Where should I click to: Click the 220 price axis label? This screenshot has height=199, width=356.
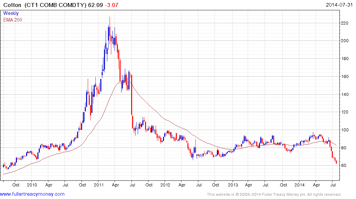click(345, 23)
